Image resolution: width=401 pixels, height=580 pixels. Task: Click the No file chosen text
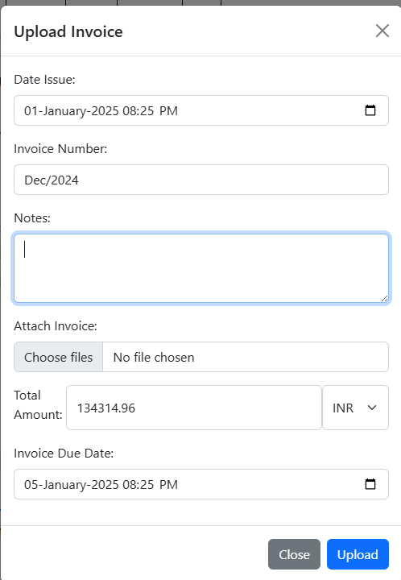coord(154,358)
